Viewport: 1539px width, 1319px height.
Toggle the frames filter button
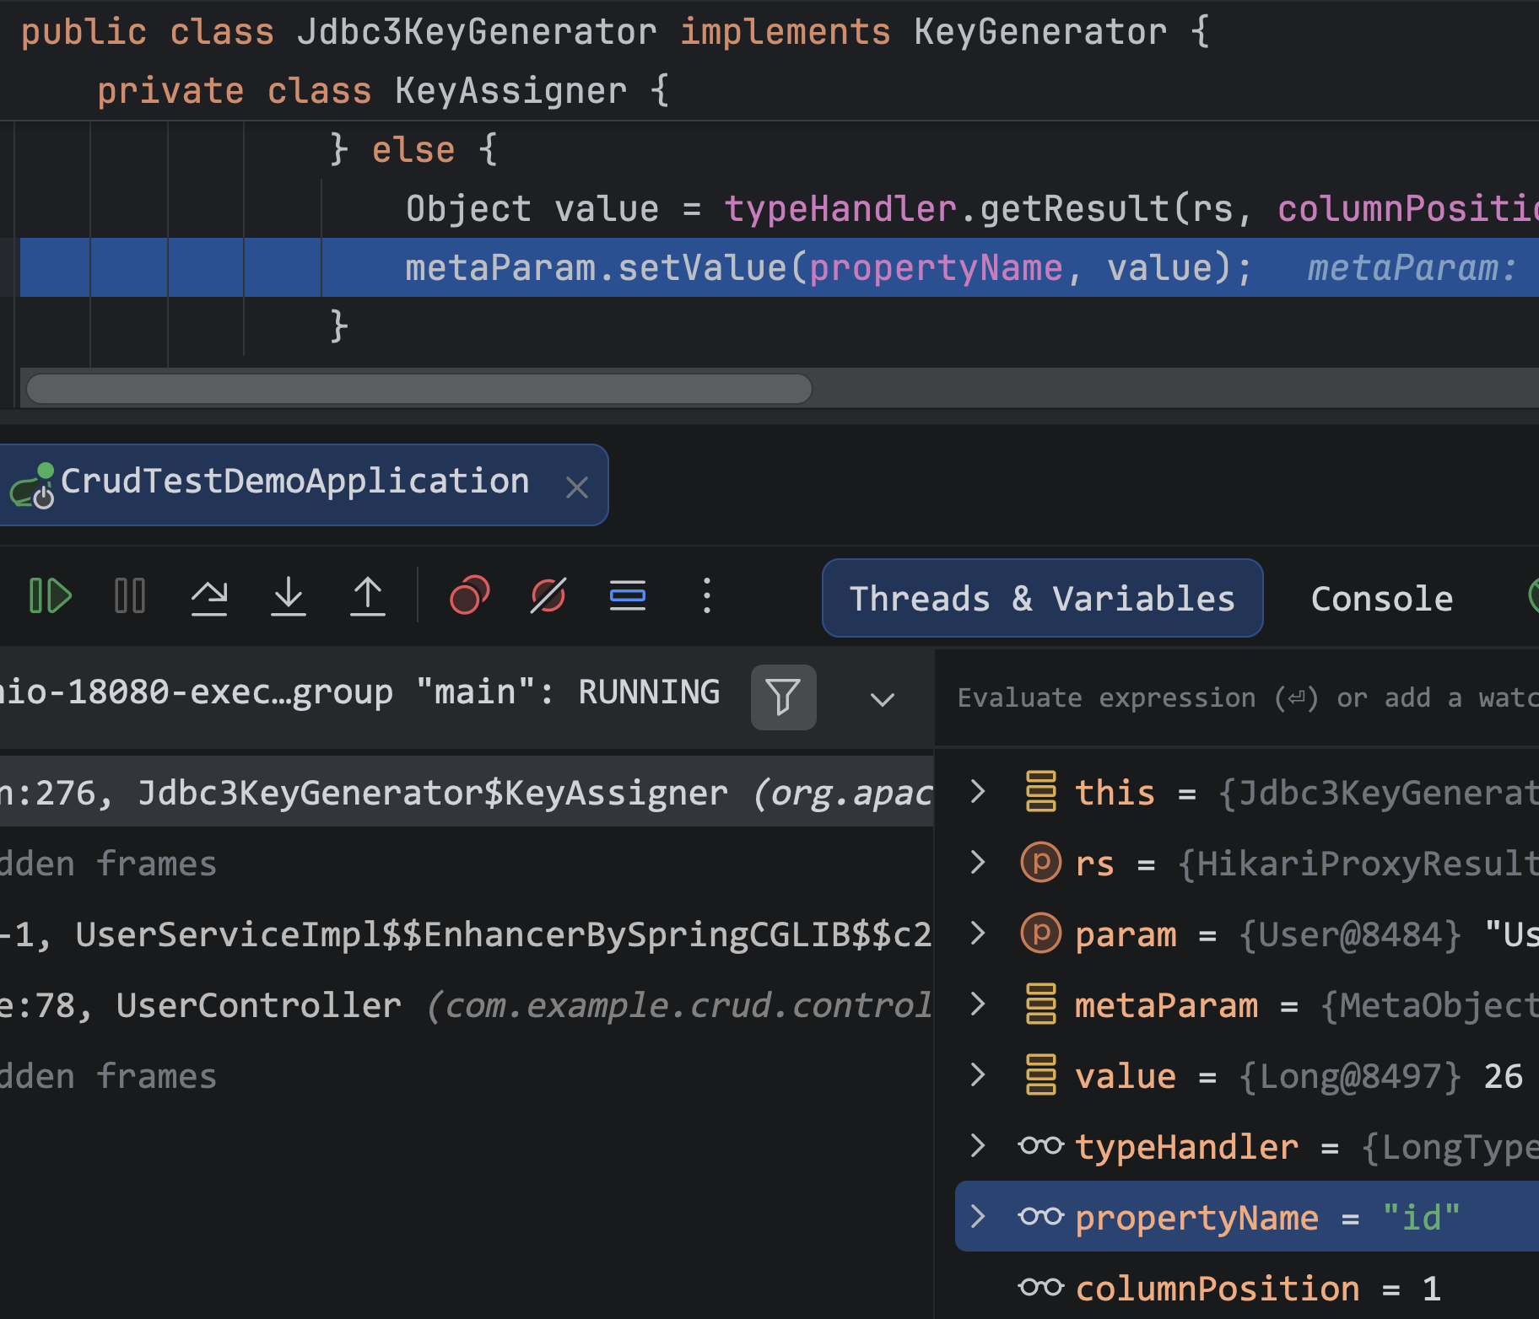coord(783,697)
